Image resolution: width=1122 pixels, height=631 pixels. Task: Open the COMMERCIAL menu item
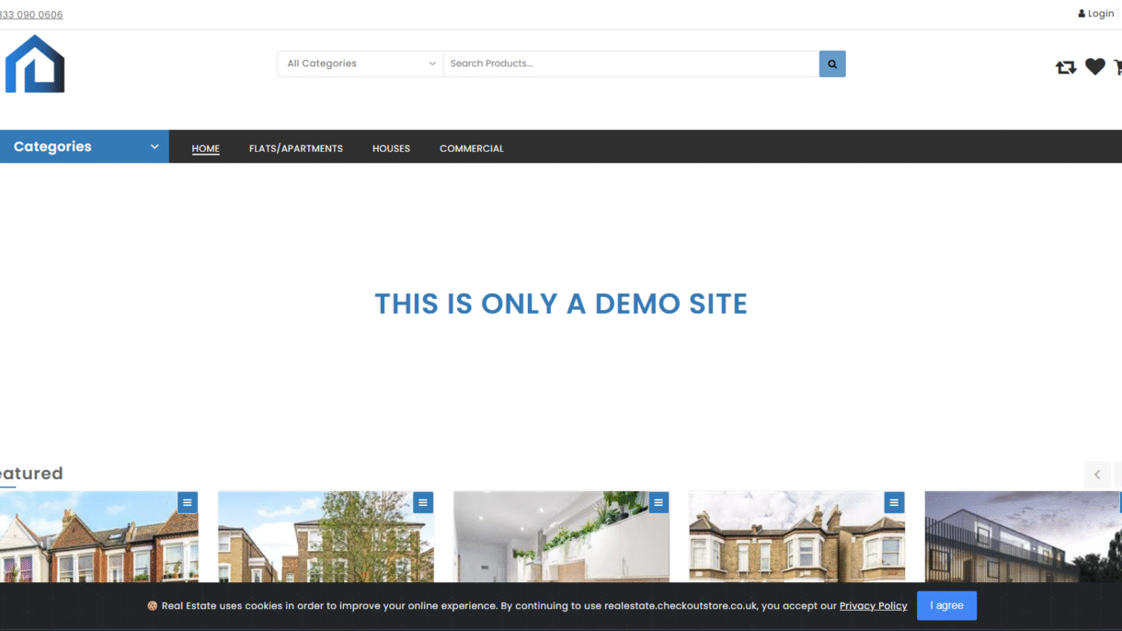click(472, 148)
